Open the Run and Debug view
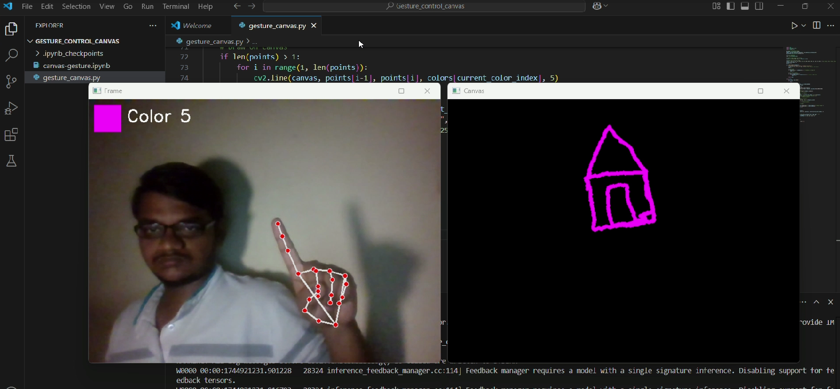Image resolution: width=840 pixels, height=389 pixels. (x=11, y=108)
